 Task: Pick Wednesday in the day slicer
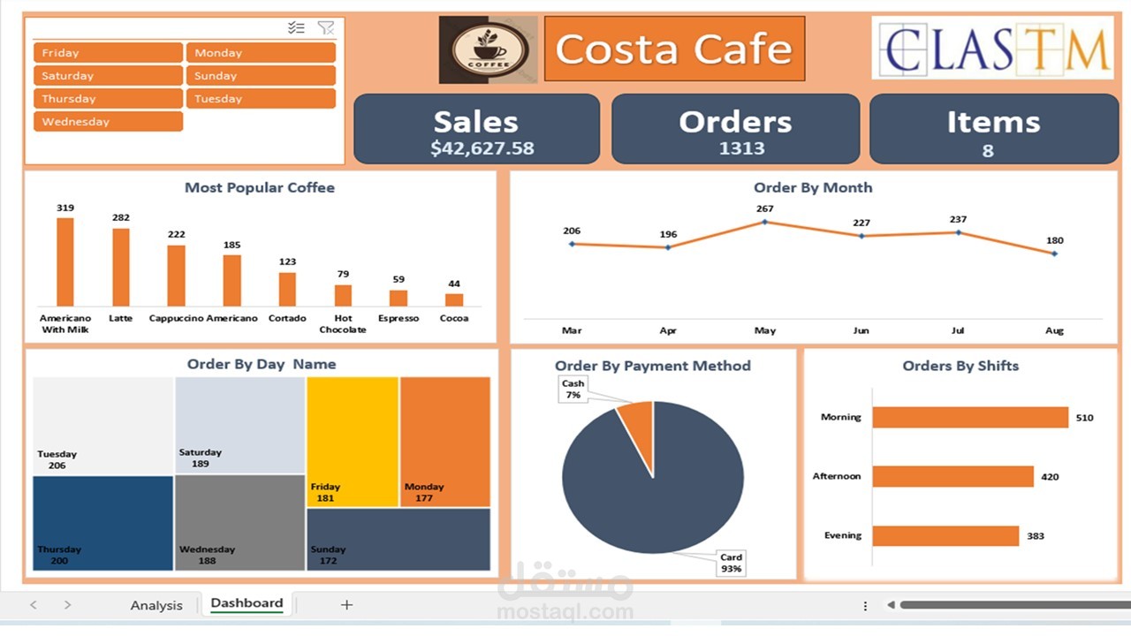click(108, 122)
